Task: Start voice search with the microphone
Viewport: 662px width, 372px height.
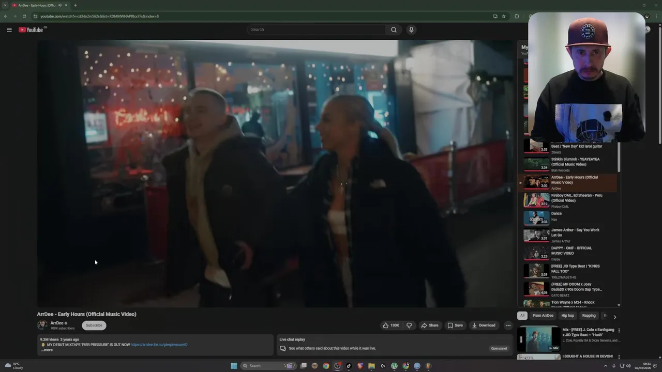Action: click(x=411, y=29)
